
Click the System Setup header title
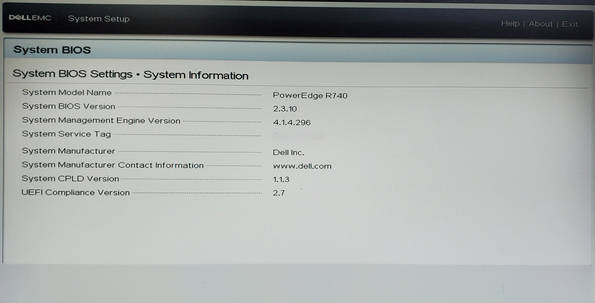click(99, 19)
